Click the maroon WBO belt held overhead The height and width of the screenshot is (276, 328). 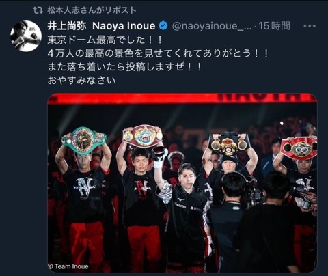pos(143,136)
